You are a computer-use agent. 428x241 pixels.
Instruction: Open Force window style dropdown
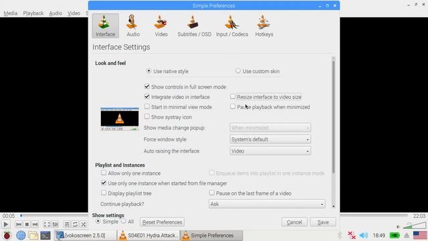coord(270,139)
